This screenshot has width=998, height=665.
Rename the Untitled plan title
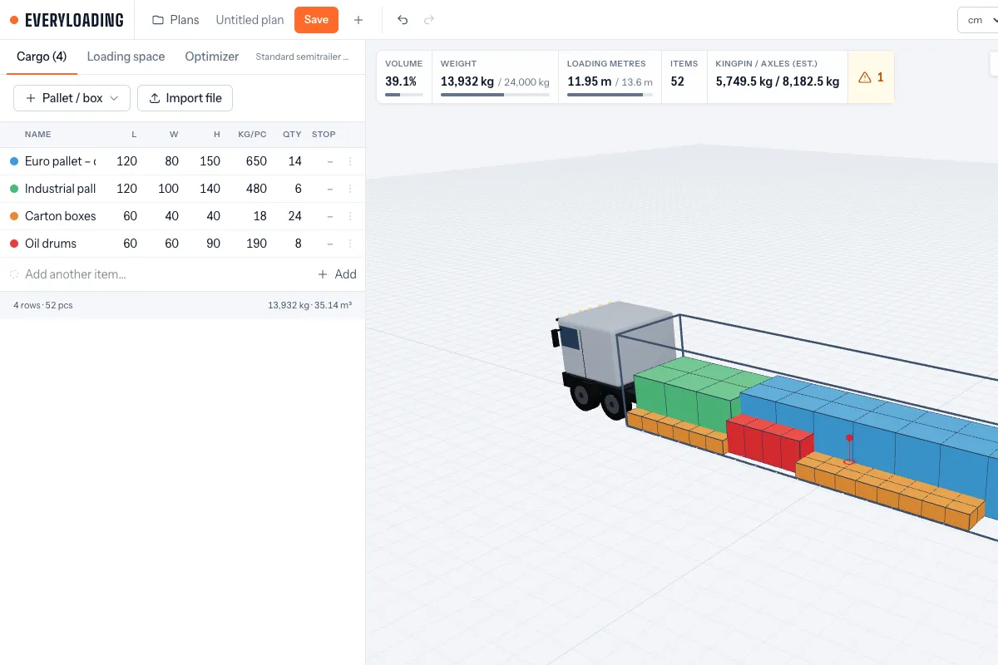tap(249, 20)
